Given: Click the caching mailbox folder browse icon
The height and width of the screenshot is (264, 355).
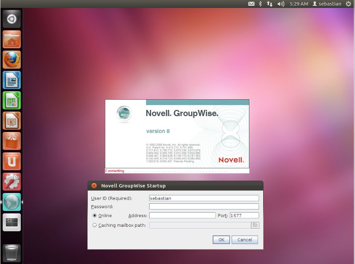Looking at the screenshot, I should [x=255, y=225].
